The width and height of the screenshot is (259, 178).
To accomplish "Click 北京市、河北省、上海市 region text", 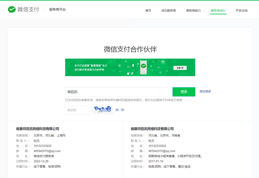I will 50,136.
